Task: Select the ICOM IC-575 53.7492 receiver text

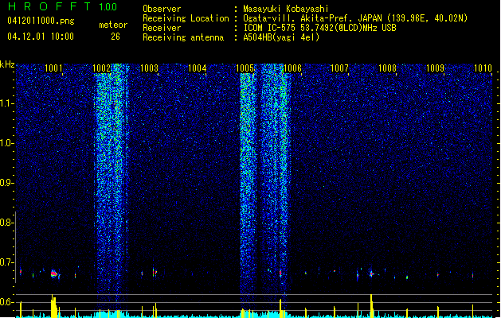Action: [319, 28]
